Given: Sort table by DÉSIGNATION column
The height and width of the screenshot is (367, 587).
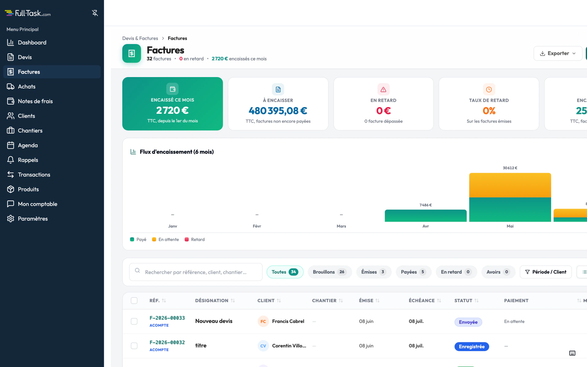Looking at the screenshot, I should [x=215, y=301].
